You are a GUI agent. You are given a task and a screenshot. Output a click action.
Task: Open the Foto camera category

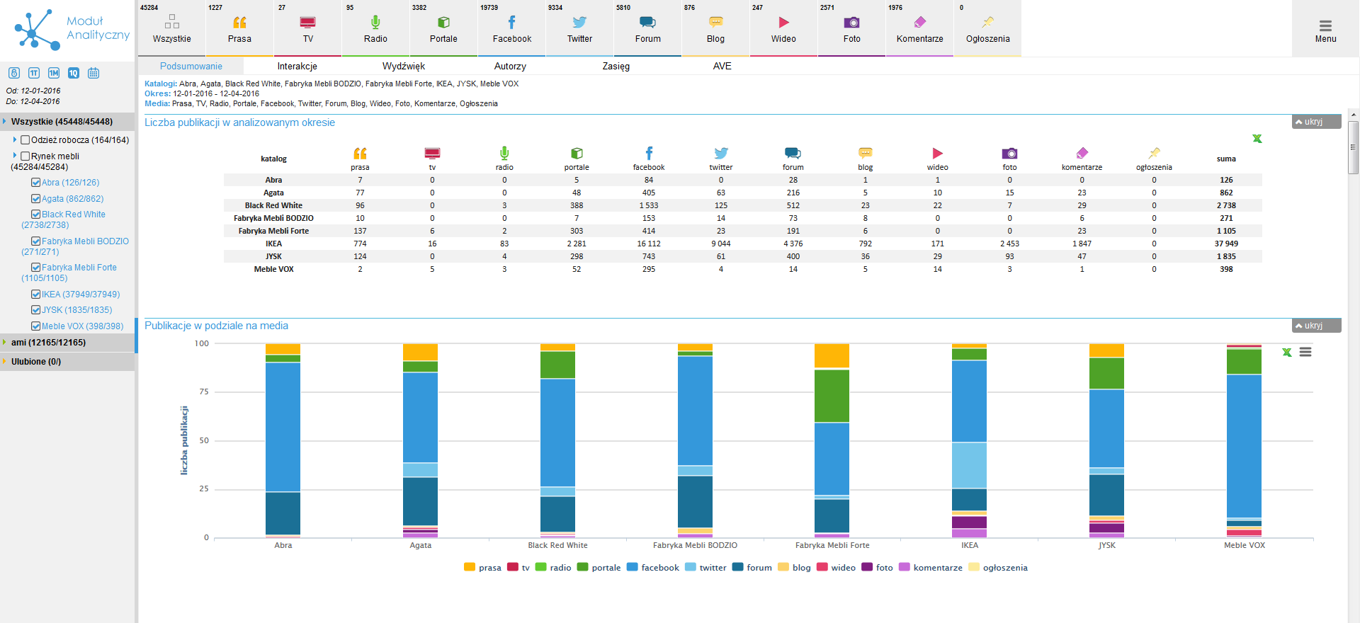[851, 28]
